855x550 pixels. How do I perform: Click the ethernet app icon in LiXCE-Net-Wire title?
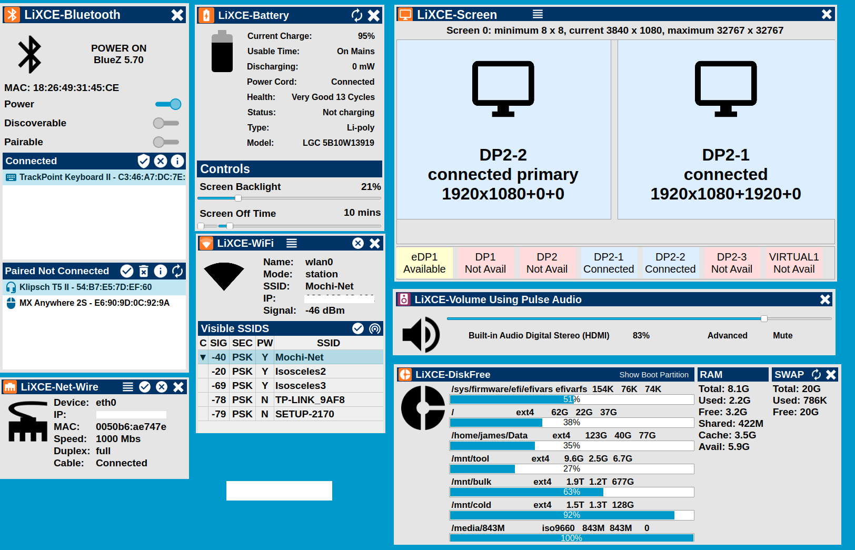coord(10,387)
